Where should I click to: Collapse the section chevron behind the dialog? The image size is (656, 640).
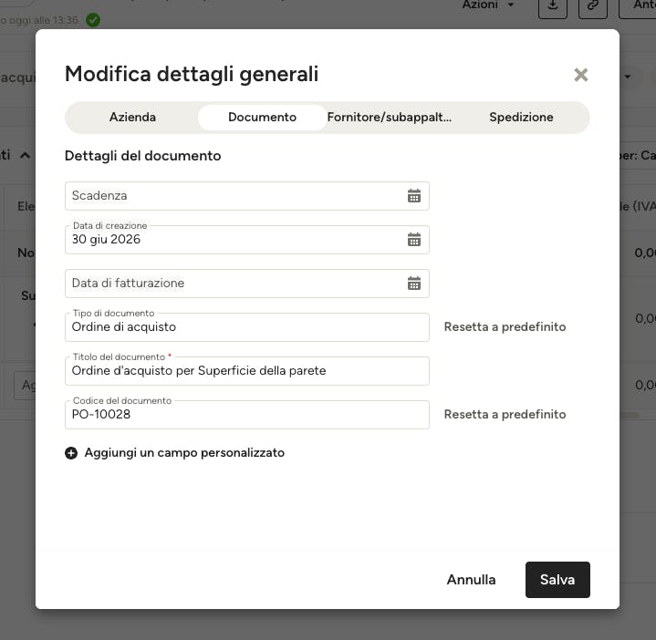(x=26, y=156)
